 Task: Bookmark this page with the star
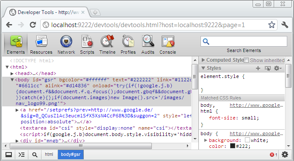(x=272, y=25)
